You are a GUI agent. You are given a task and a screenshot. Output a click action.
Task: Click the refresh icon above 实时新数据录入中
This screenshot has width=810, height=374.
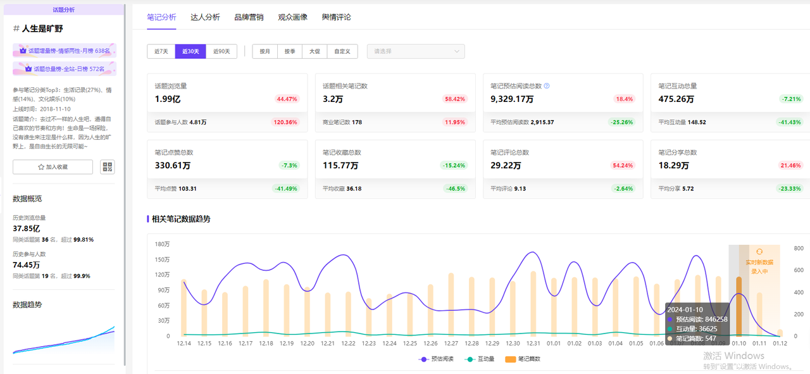point(759,252)
